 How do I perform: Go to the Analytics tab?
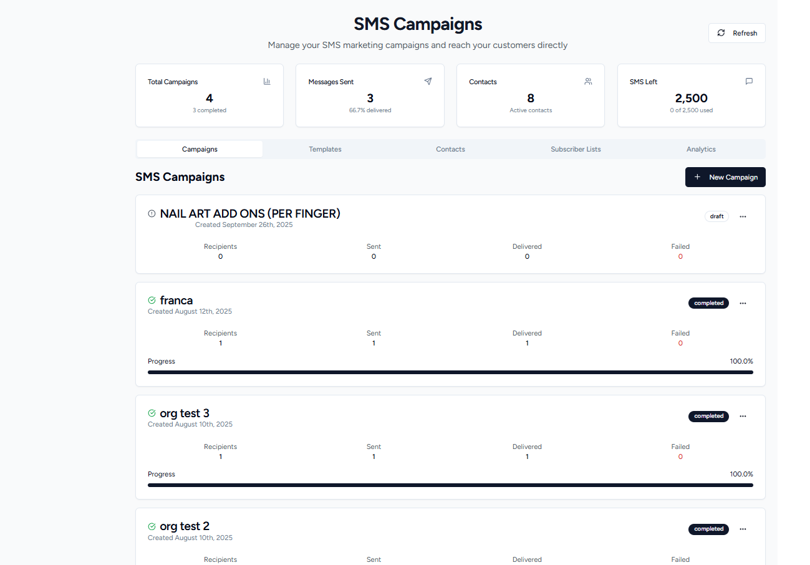click(x=701, y=149)
